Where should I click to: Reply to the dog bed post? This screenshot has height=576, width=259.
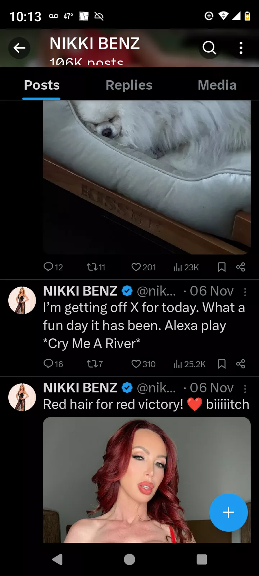click(x=49, y=267)
